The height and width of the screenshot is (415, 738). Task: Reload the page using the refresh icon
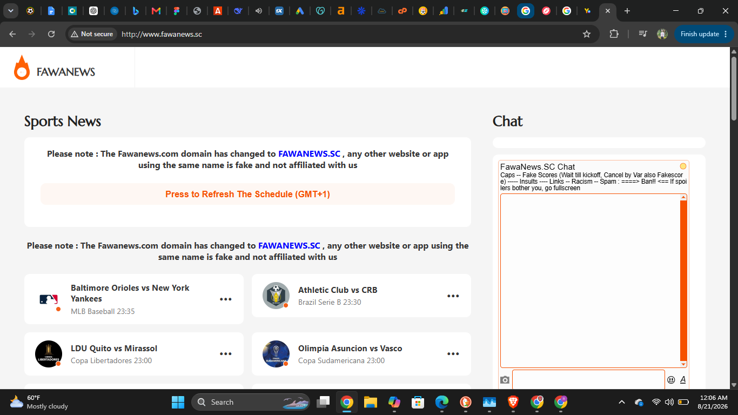pyautogui.click(x=51, y=34)
